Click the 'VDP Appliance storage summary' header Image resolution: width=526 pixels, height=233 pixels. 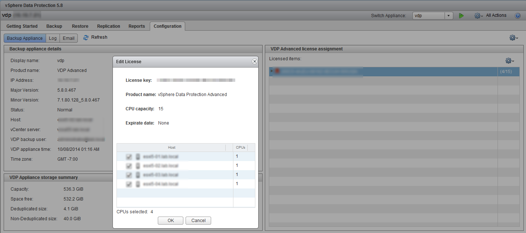click(x=43, y=177)
